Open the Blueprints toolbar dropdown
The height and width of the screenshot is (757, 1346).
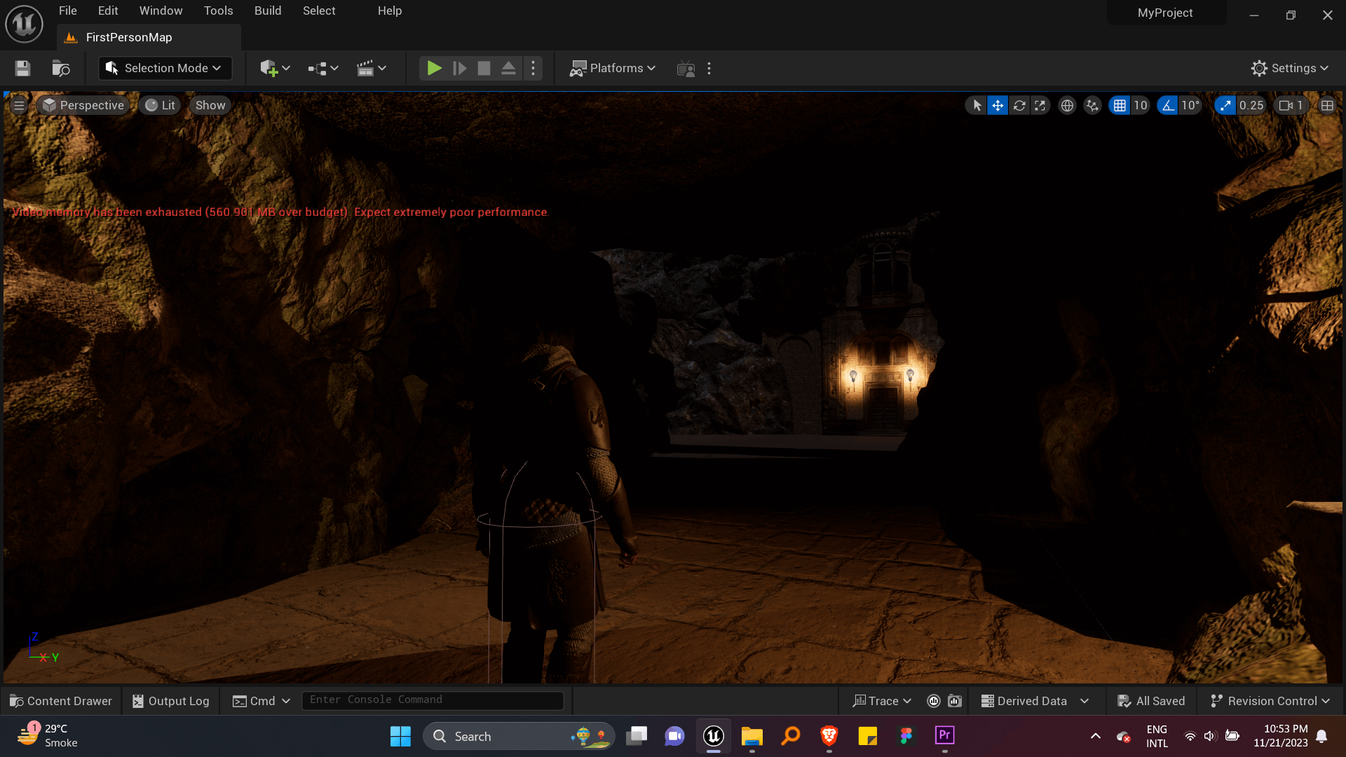(323, 68)
